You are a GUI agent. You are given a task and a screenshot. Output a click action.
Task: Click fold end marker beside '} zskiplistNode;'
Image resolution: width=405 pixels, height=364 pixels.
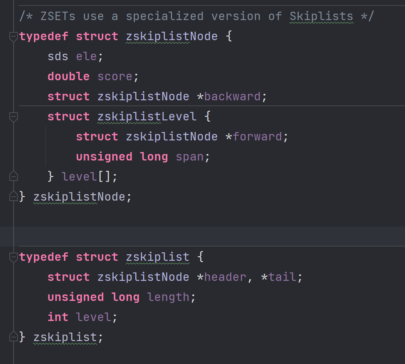point(13,196)
